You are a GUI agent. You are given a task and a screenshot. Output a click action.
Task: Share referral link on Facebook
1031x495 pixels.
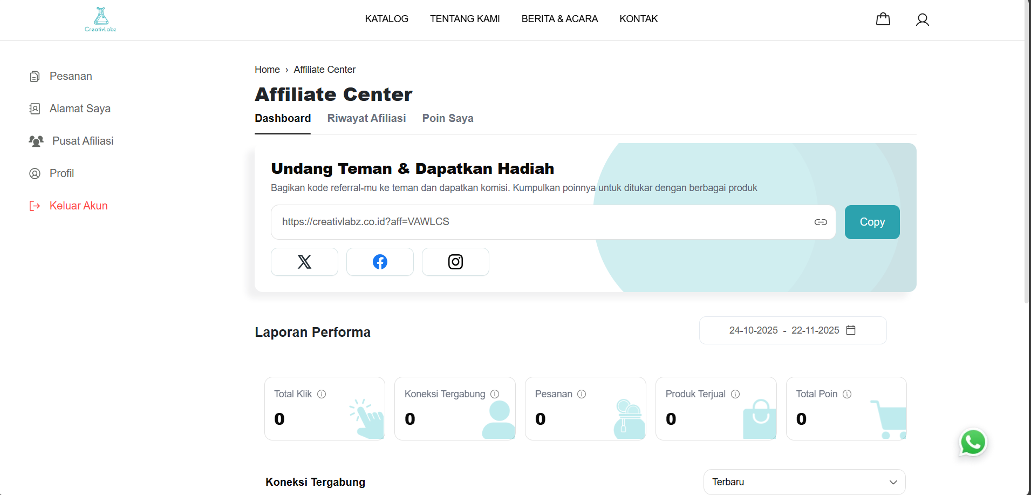[x=380, y=262]
